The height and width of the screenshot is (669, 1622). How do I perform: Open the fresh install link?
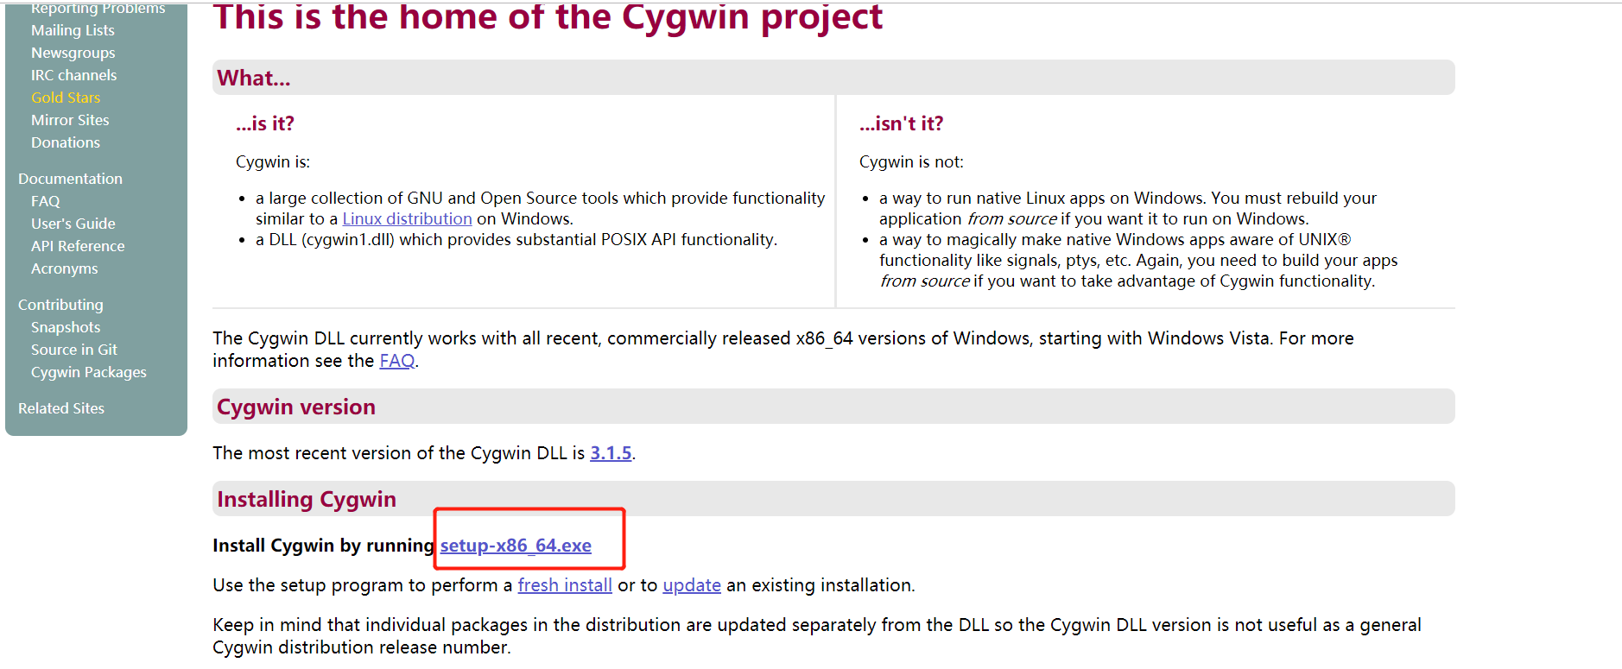[564, 584]
